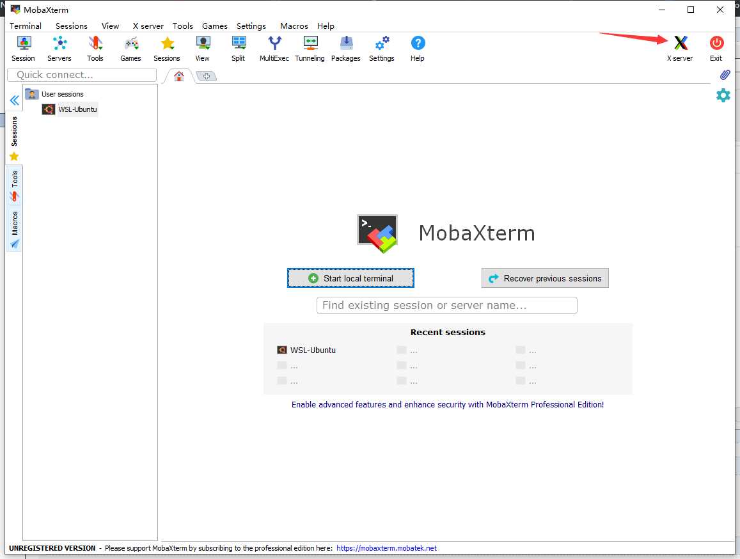Click the MobaXterm title bar icon
The width and height of the screenshot is (740, 559).
tap(15, 10)
